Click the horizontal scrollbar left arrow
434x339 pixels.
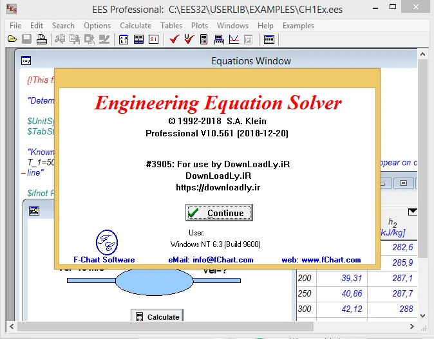(x=12, y=326)
